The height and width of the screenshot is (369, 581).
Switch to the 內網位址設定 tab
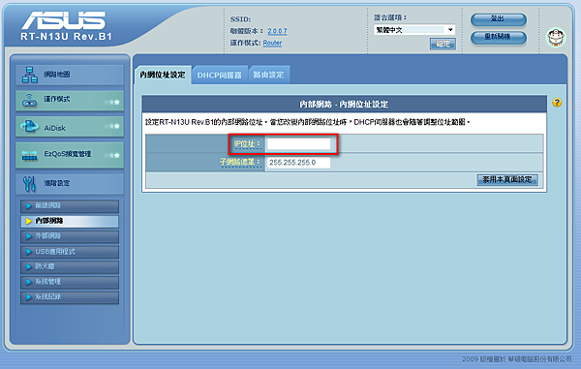tap(163, 75)
